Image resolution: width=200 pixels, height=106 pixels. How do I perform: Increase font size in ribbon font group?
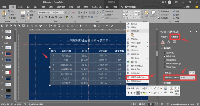pos(66,12)
